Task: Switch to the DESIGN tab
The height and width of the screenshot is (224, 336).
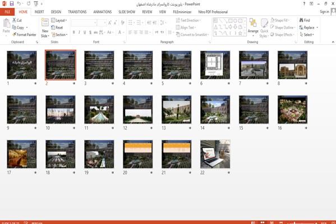Action: point(56,12)
